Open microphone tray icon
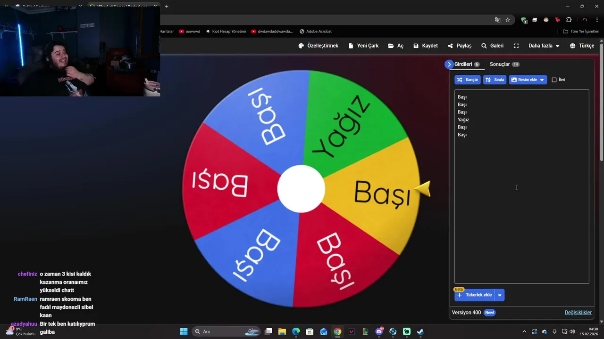 pyautogui.click(x=554, y=331)
